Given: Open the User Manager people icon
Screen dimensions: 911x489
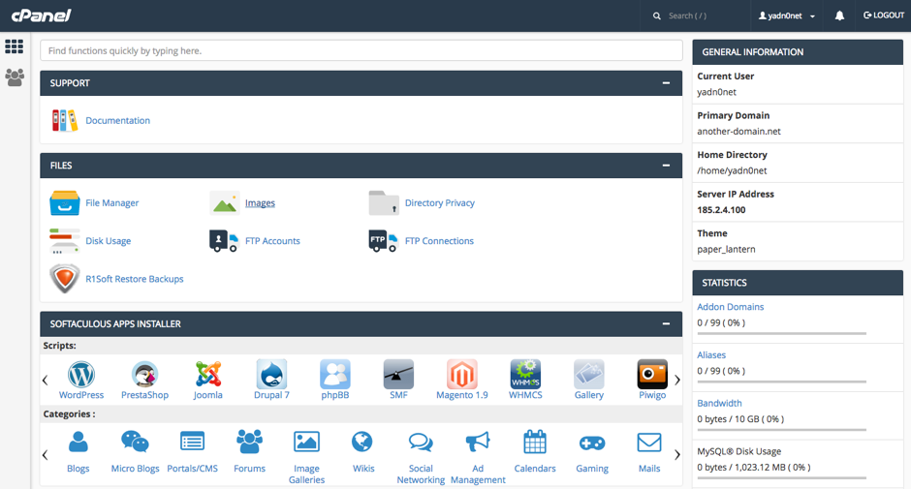Looking at the screenshot, I should (x=15, y=77).
